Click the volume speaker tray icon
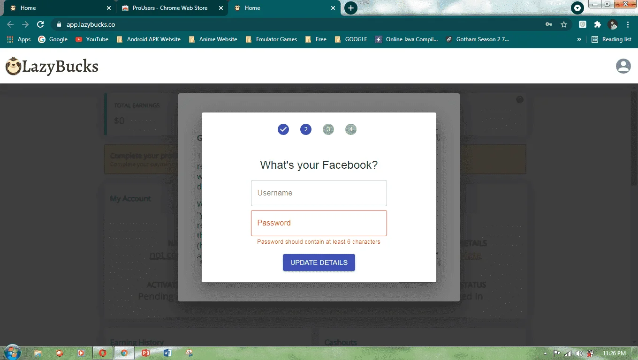The height and width of the screenshot is (360, 638). [580, 353]
